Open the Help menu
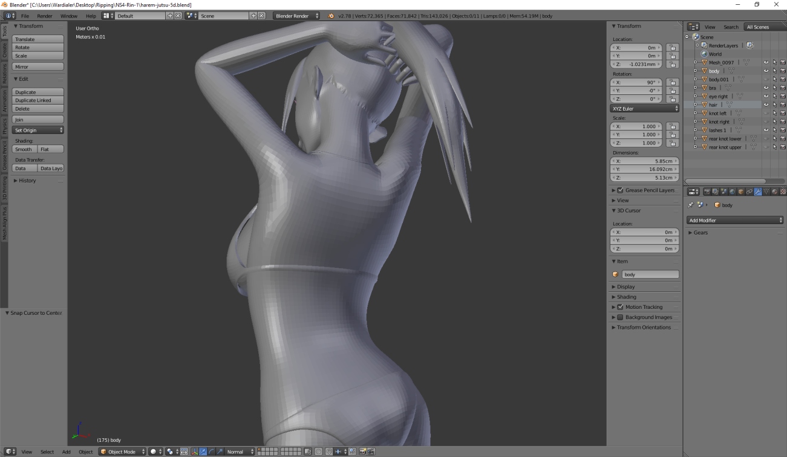The width and height of the screenshot is (787, 457). [91, 16]
